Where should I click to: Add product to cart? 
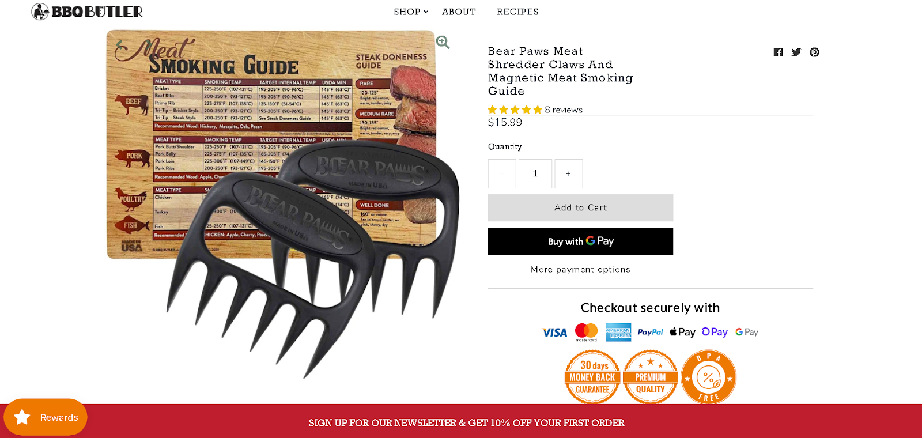(x=580, y=207)
